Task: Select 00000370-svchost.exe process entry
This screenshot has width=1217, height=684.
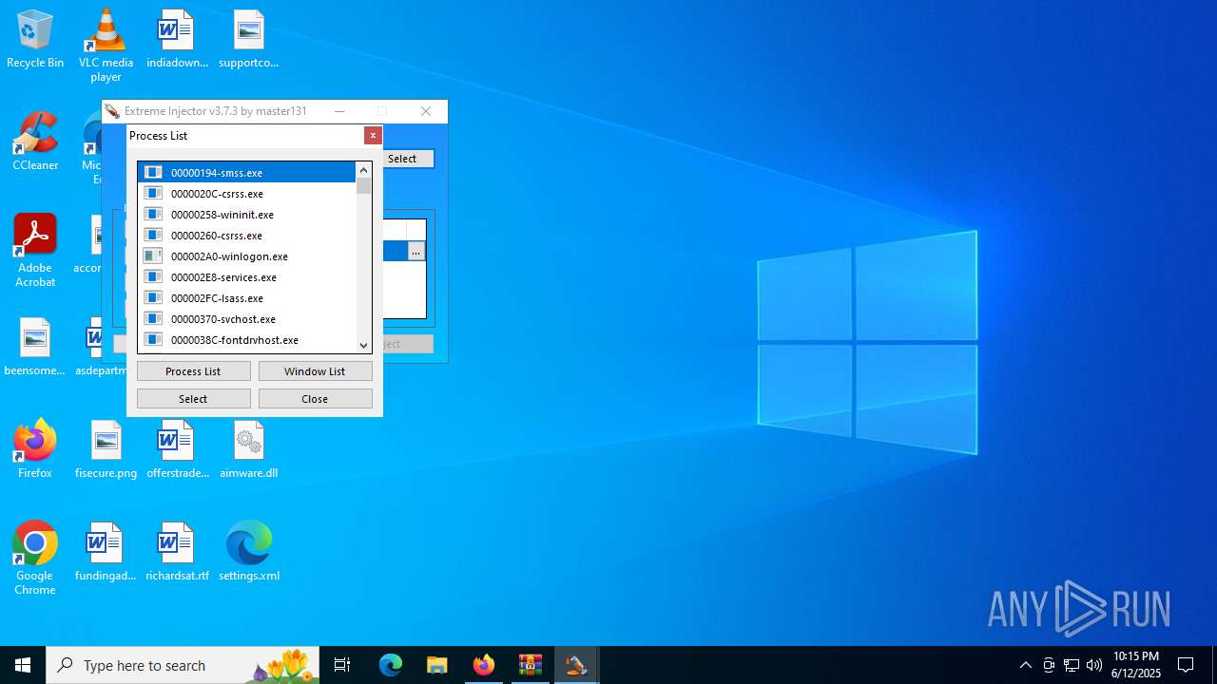Action: click(246, 319)
